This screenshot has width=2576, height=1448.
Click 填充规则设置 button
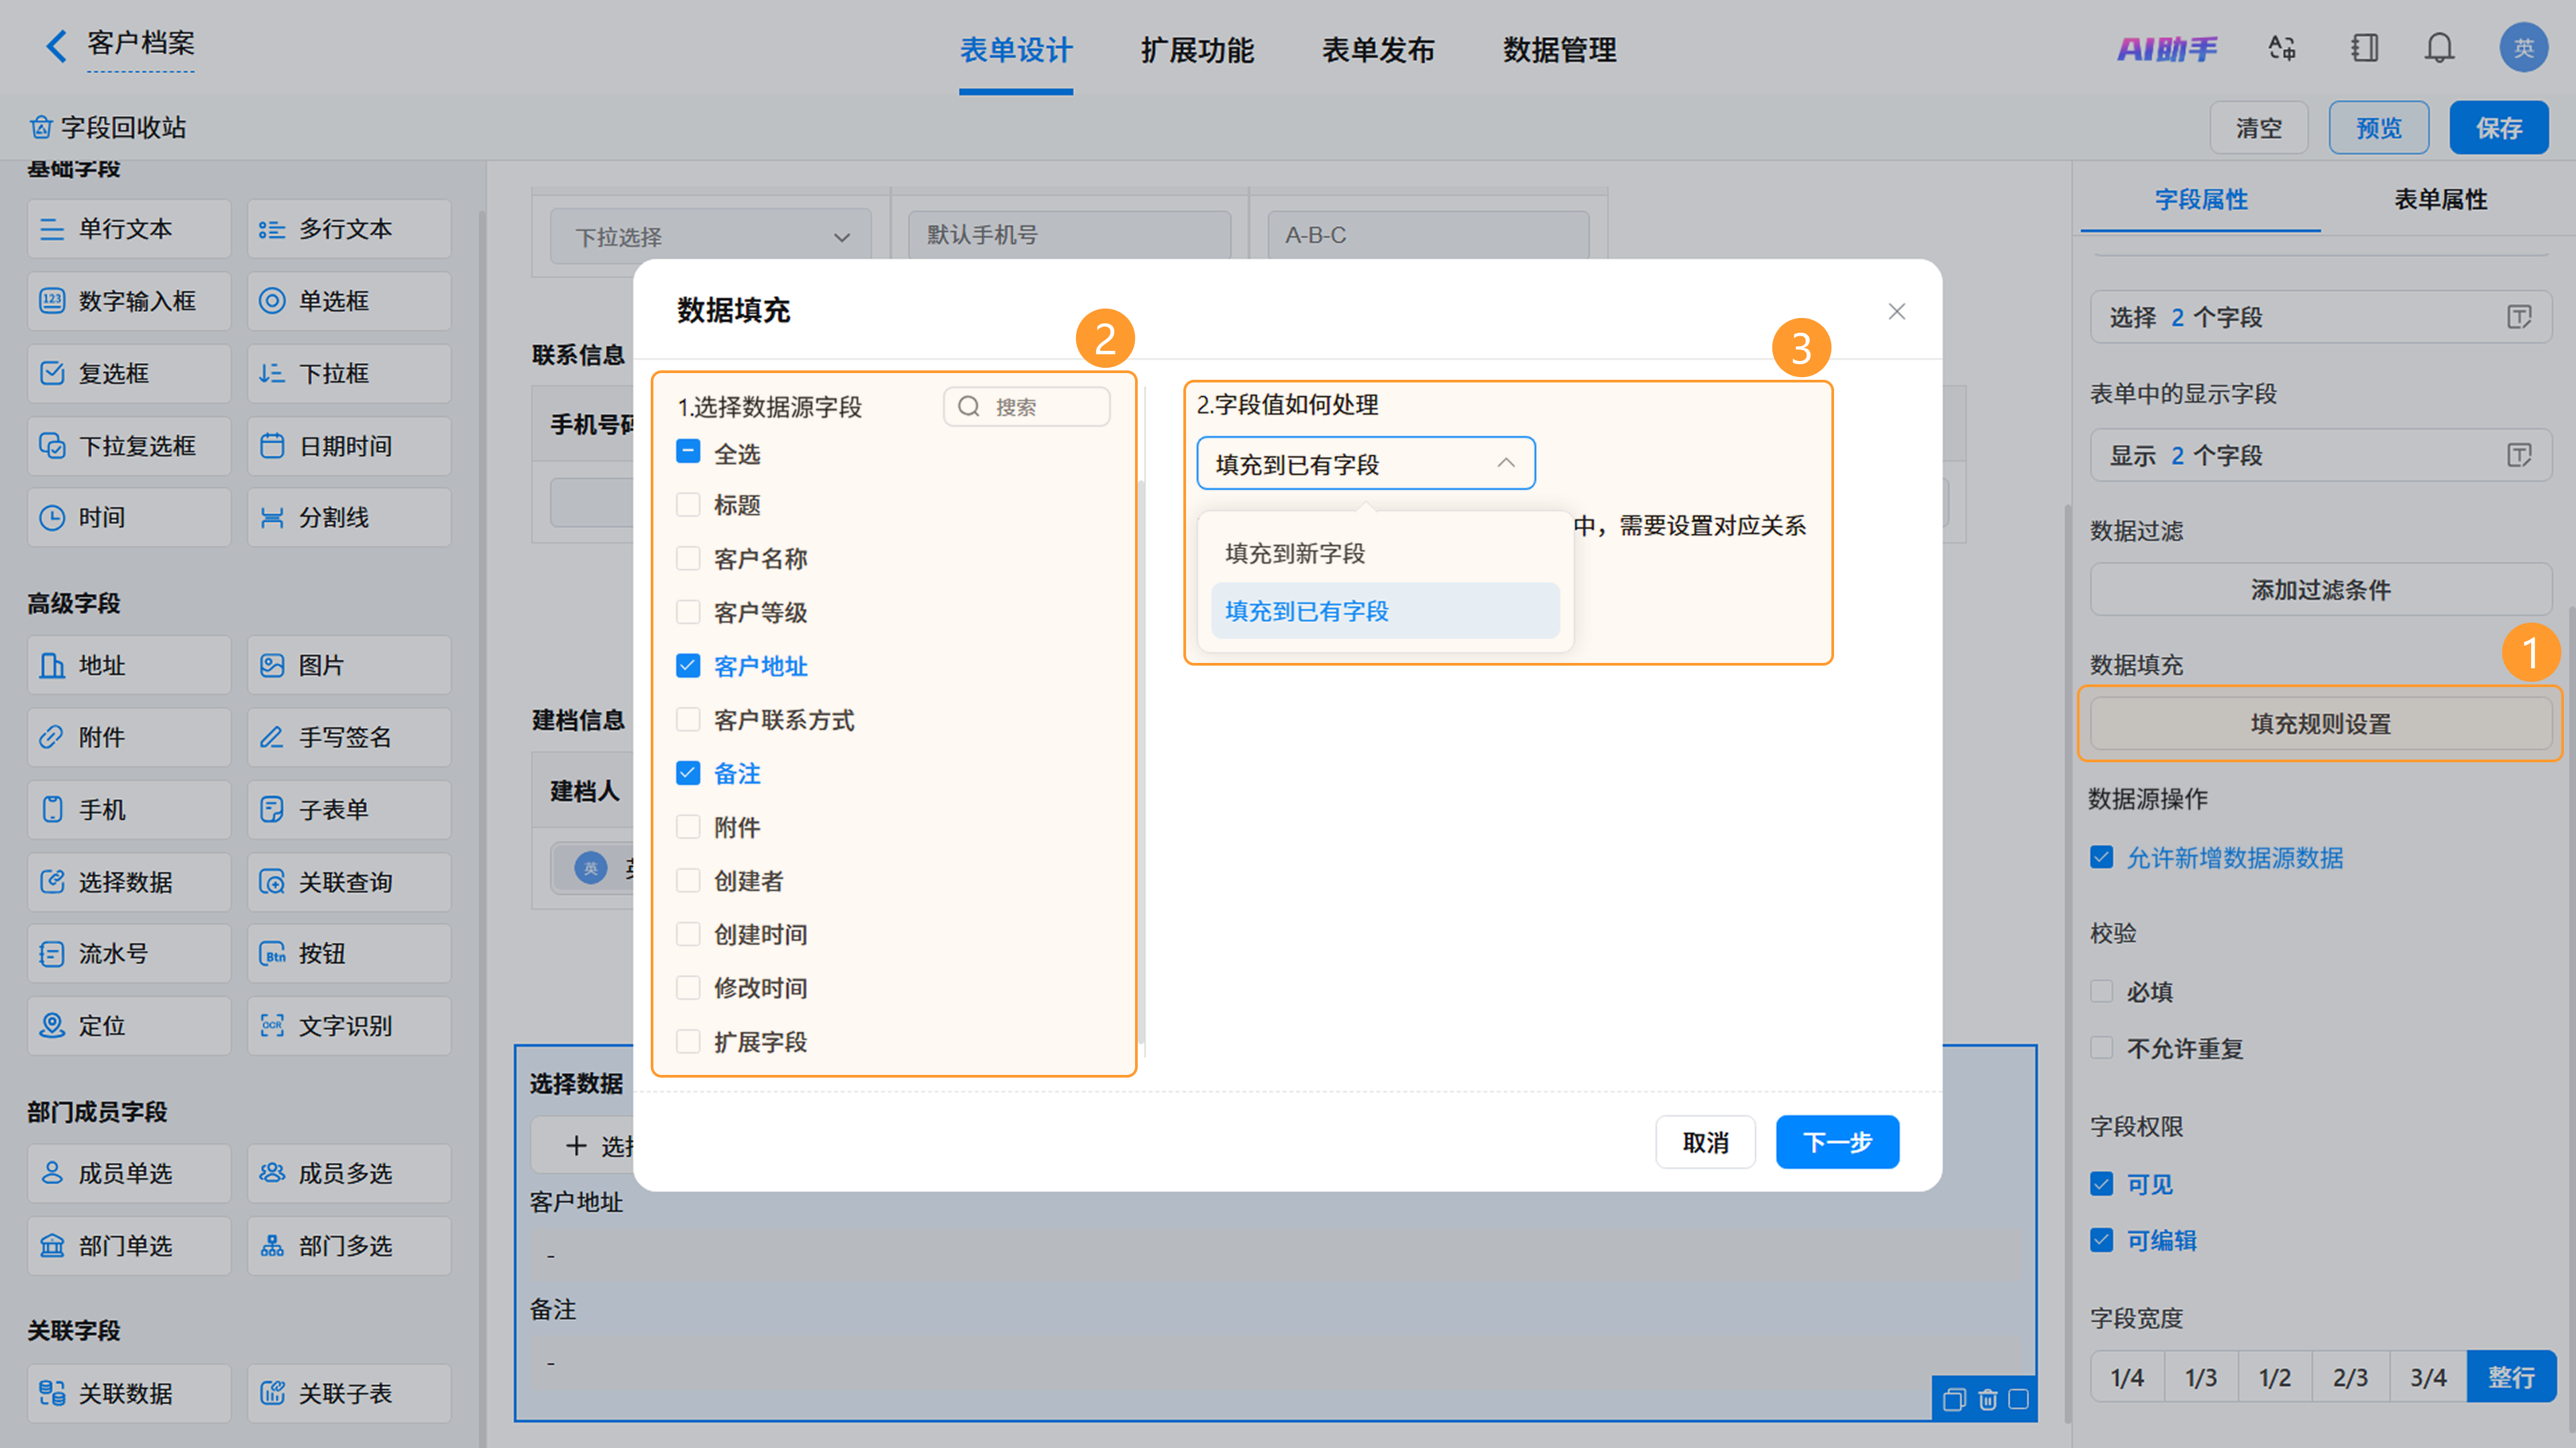point(2320,724)
